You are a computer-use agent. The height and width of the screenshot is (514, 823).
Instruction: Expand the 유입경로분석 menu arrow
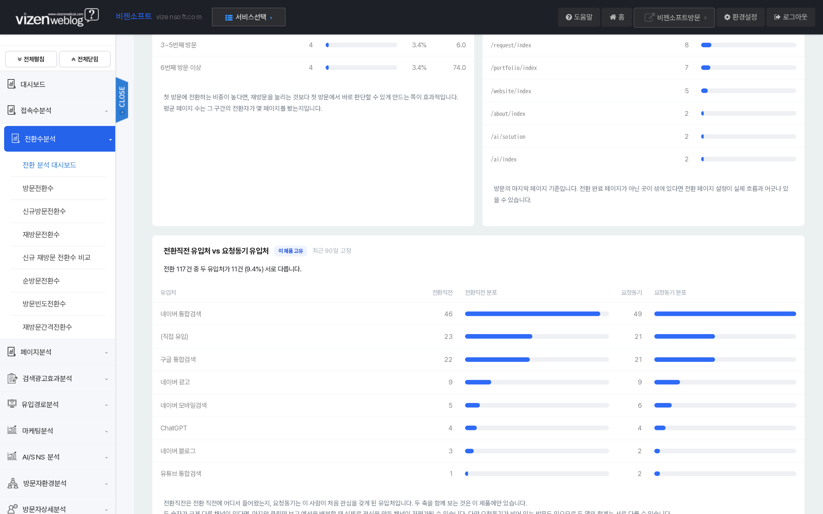(x=106, y=405)
